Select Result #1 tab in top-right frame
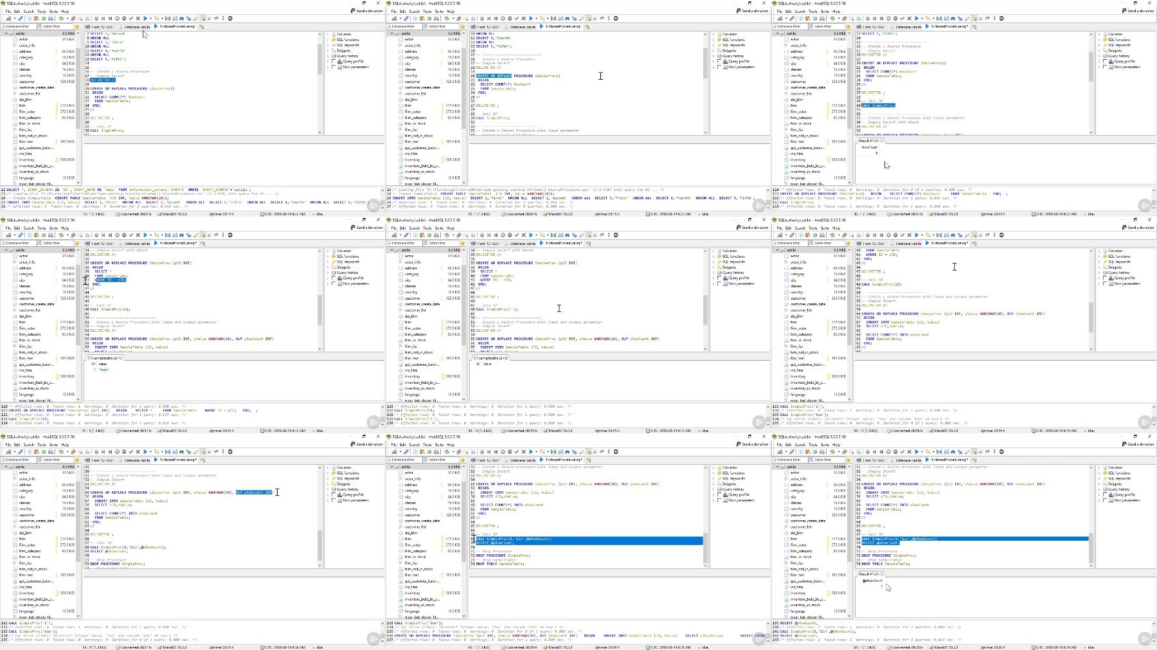The height and width of the screenshot is (650, 1157). point(871,141)
